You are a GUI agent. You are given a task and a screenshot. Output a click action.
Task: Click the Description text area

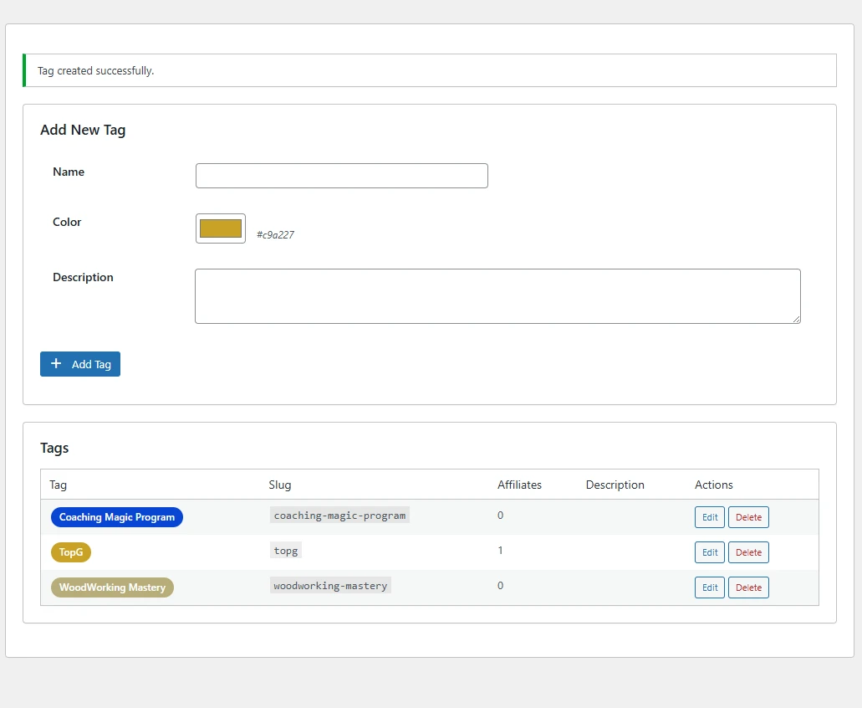pyautogui.click(x=497, y=295)
